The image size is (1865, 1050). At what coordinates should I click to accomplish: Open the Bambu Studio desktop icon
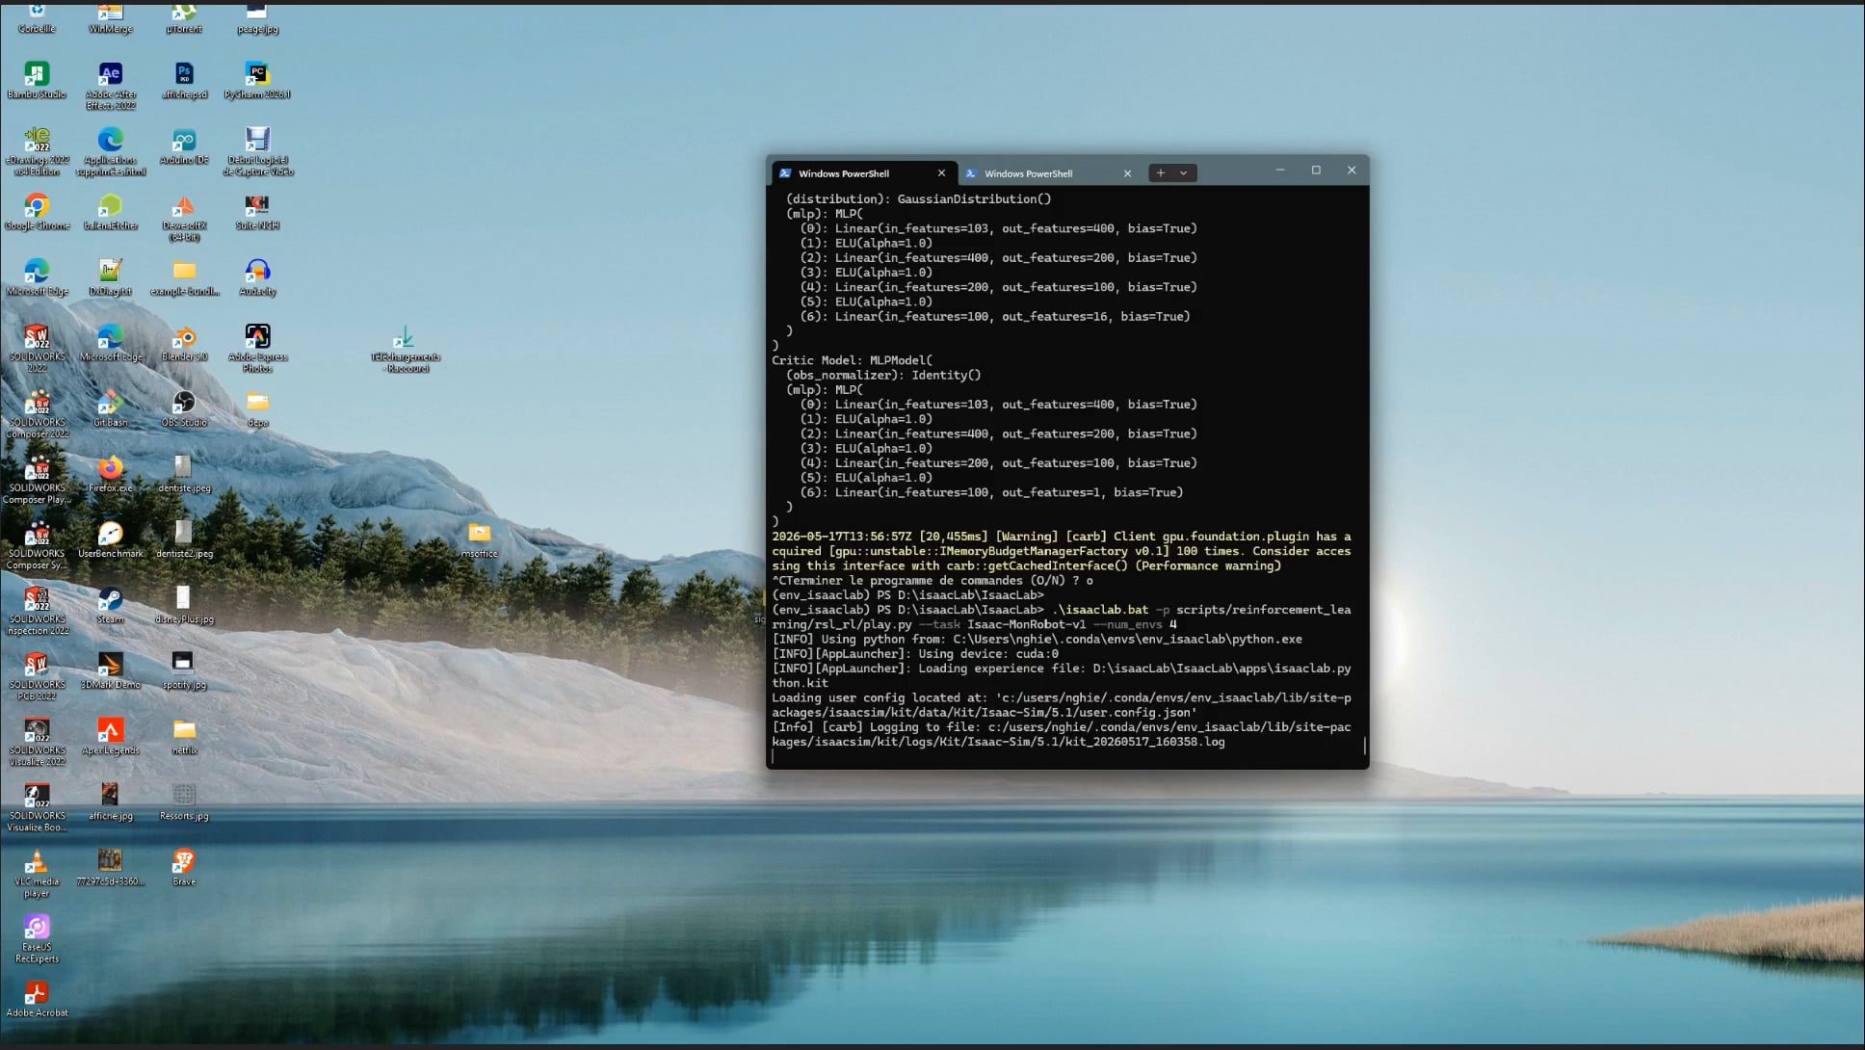37,80
